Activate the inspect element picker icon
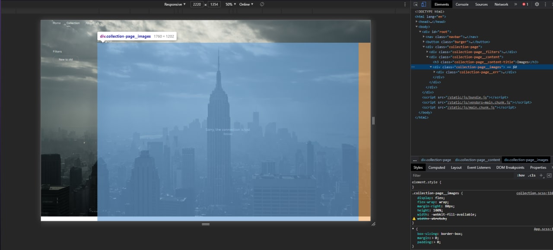Image resolution: width=553 pixels, height=250 pixels. pyautogui.click(x=416, y=4)
